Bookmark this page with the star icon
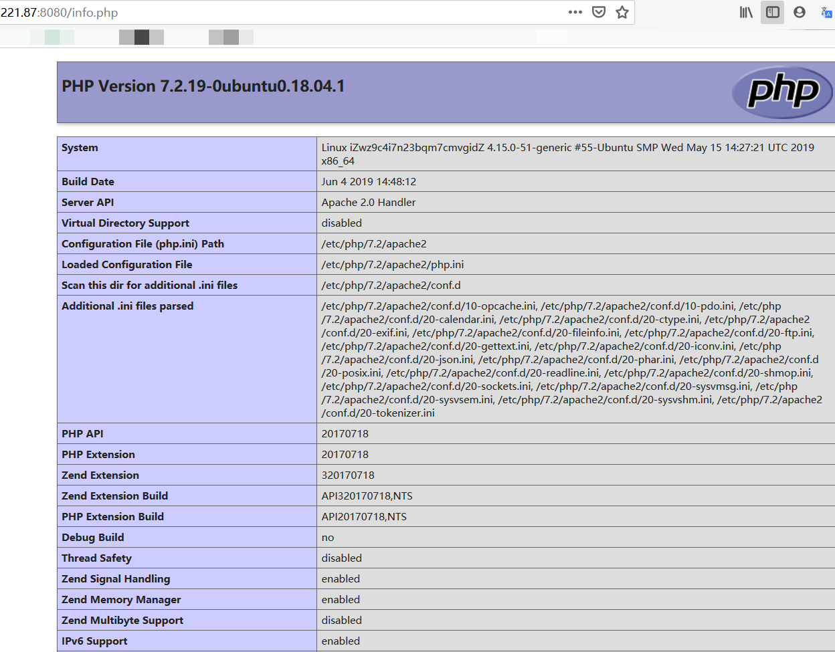This screenshot has width=835, height=652. (622, 12)
